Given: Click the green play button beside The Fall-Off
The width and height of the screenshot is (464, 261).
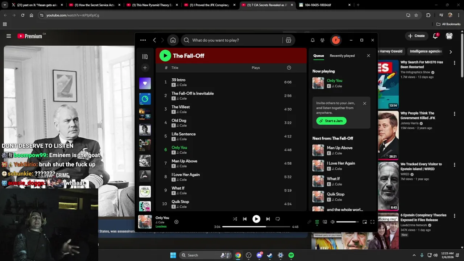Looking at the screenshot, I should click(x=165, y=55).
